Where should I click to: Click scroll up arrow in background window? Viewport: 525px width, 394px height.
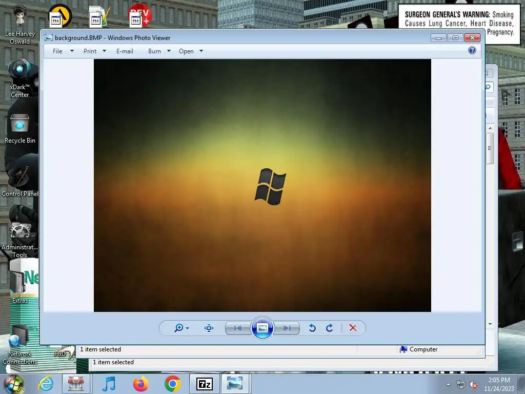click(x=490, y=128)
